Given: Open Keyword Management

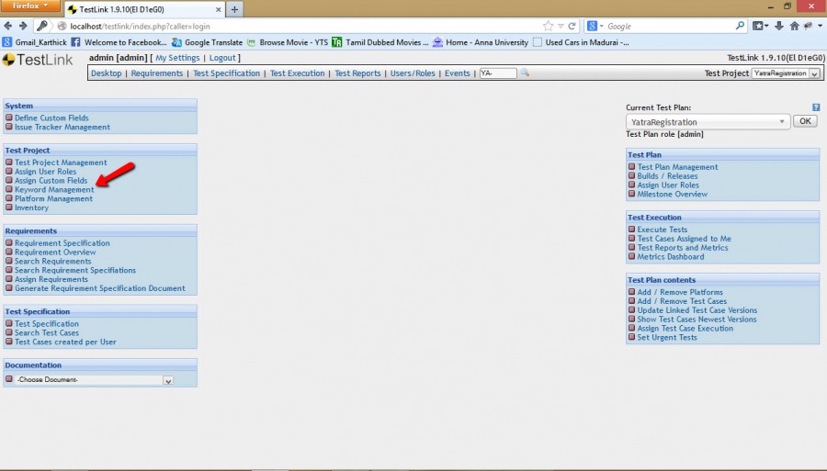Looking at the screenshot, I should tap(54, 190).
